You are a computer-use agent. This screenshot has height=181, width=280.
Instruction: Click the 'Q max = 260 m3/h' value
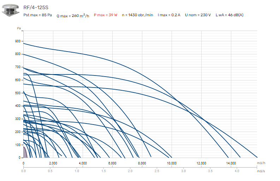(x=73, y=16)
